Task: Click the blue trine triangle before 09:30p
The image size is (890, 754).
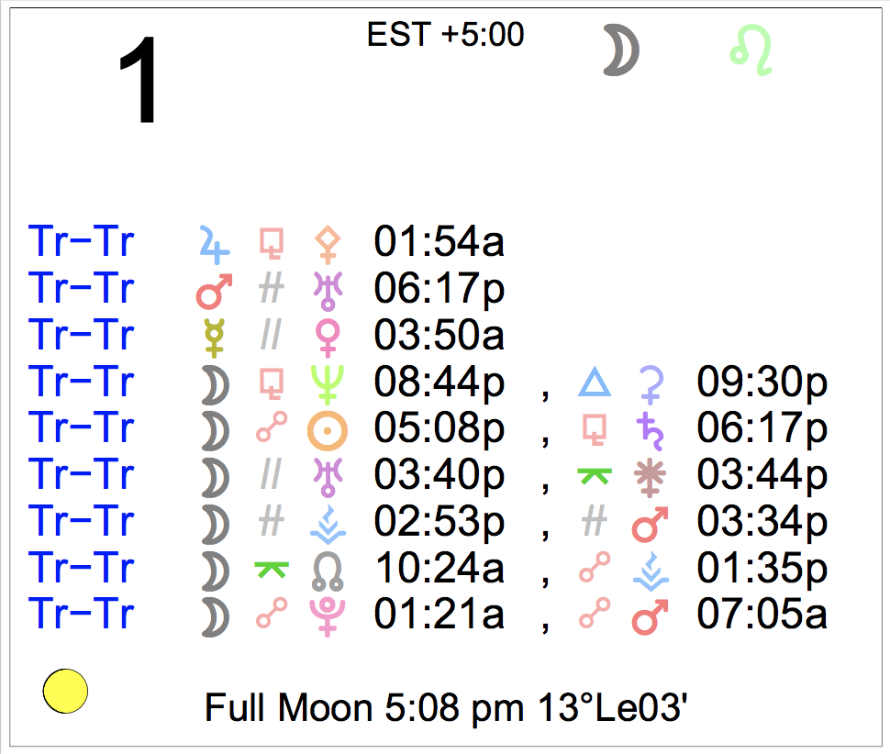Action: (594, 383)
